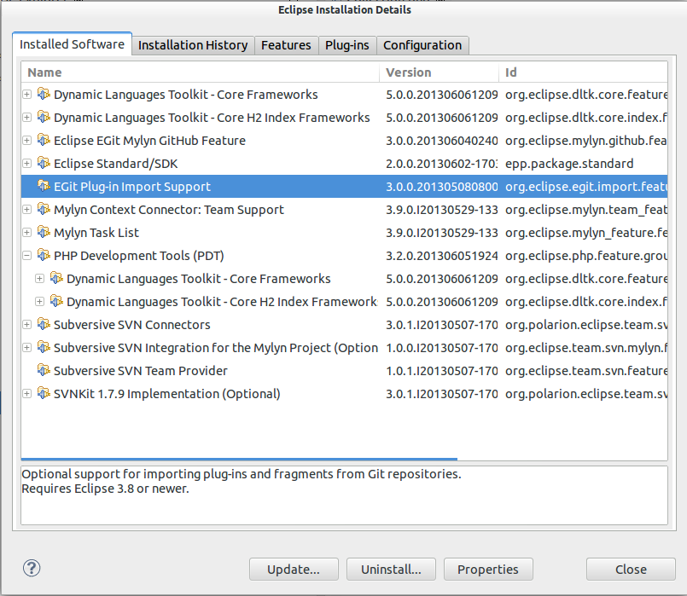Switch to Installation History tab

(193, 45)
